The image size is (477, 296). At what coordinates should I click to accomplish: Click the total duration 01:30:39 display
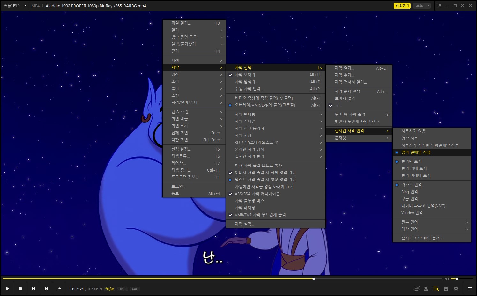95,289
